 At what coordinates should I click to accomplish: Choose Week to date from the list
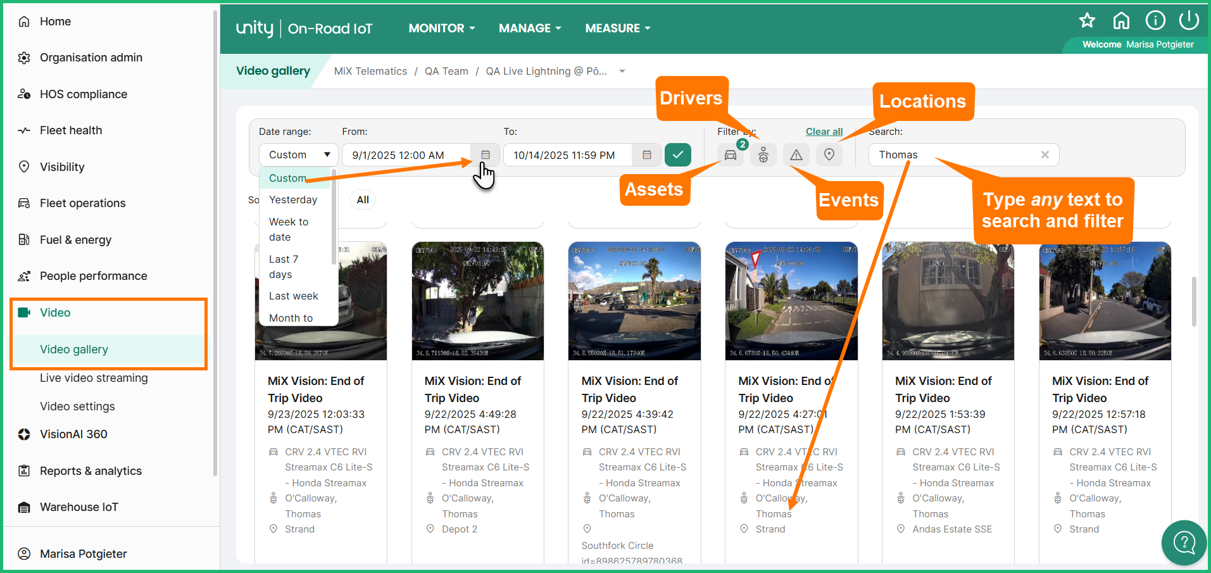[x=296, y=230]
